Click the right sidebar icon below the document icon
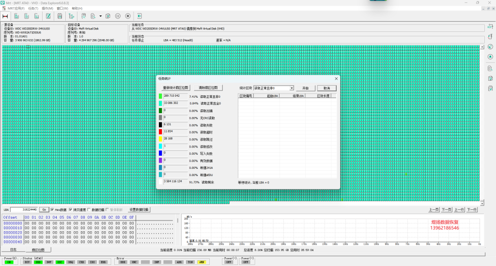 pos(490,78)
